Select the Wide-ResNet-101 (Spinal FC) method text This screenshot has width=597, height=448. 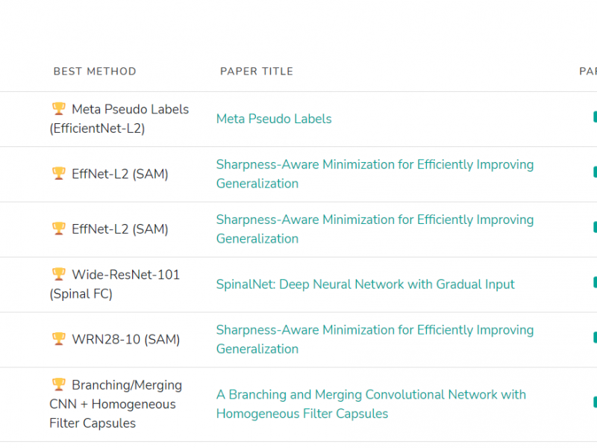[x=116, y=284]
